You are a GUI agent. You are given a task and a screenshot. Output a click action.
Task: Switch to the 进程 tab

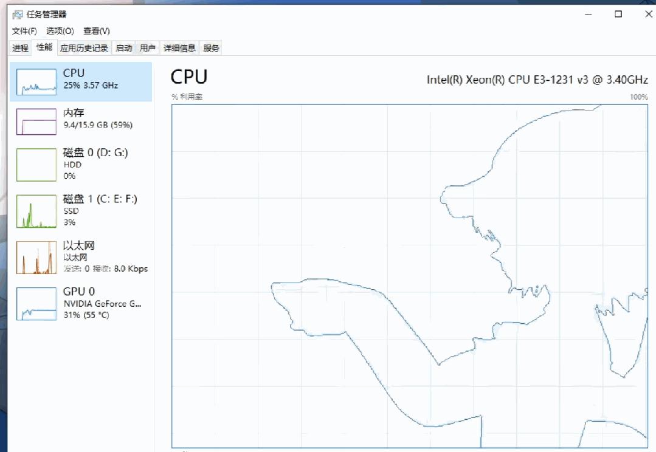[x=21, y=48]
